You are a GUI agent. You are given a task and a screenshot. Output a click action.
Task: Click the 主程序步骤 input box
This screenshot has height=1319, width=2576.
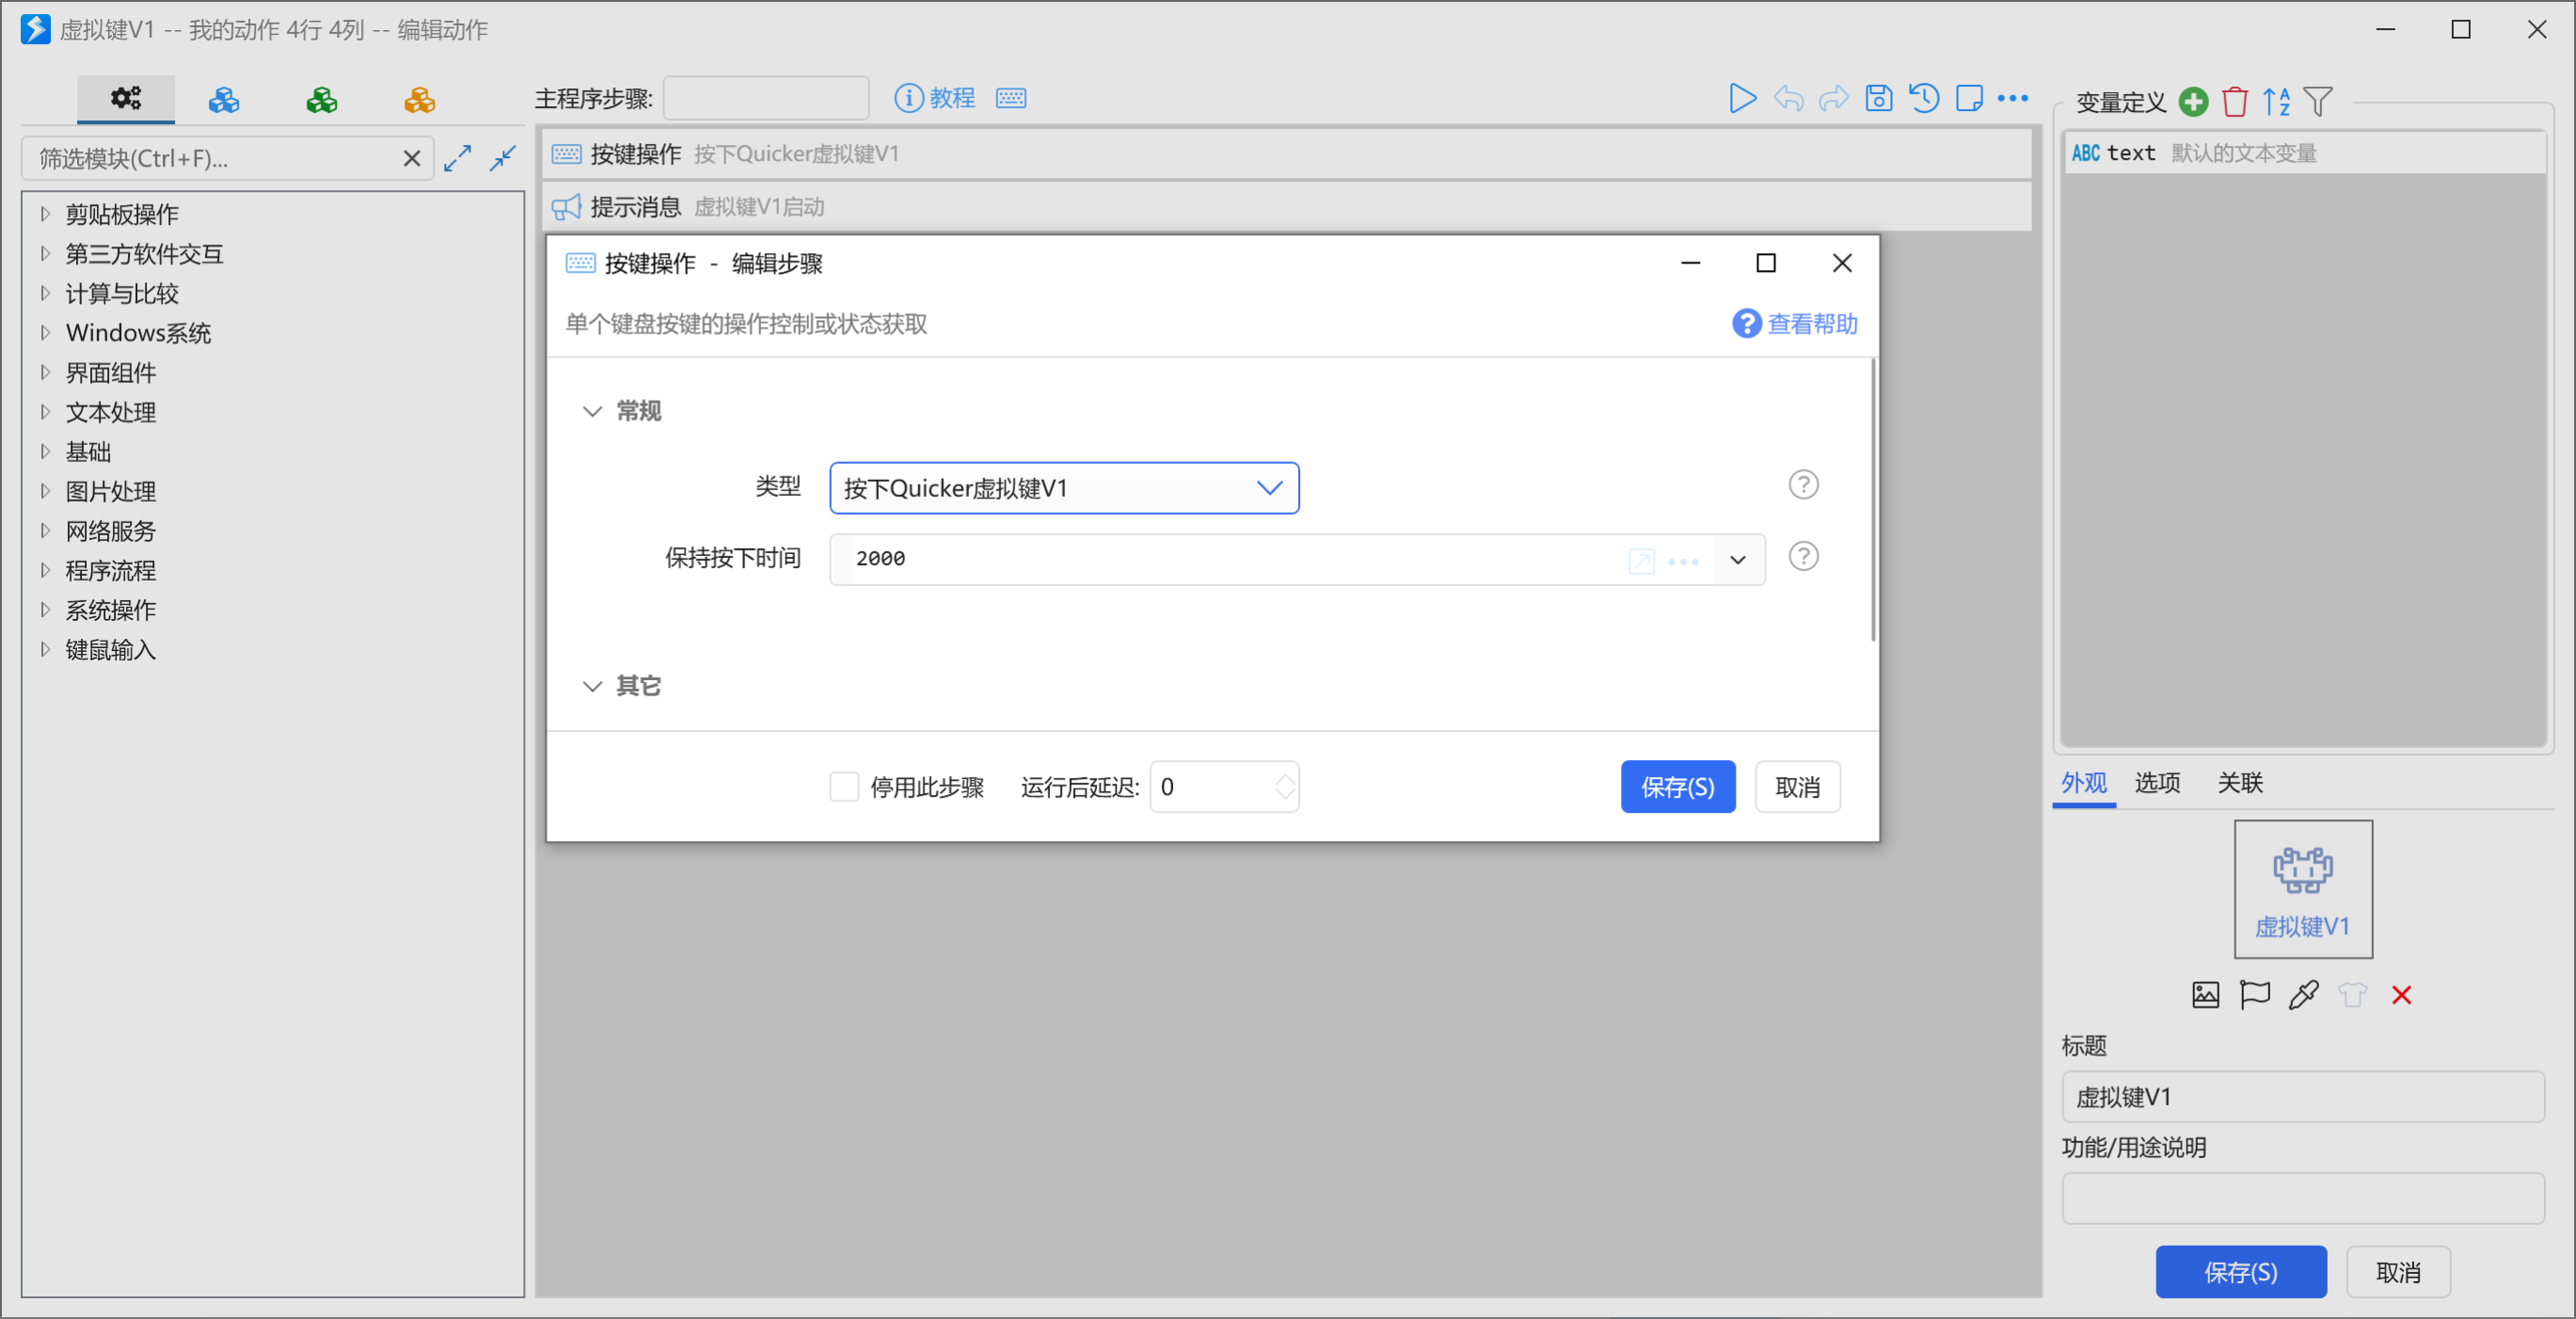(x=766, y=98)
